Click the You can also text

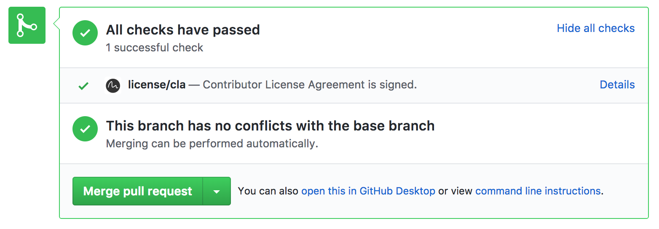pos(268,191)
